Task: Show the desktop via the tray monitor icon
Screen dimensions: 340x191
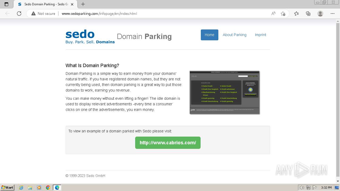Action: point(337,188)
